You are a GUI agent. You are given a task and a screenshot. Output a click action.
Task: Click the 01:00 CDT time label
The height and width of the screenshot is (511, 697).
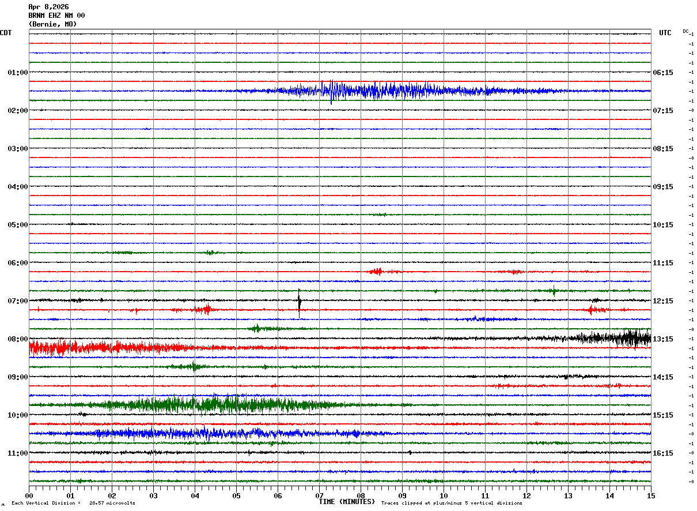click(x=17, y=73)
